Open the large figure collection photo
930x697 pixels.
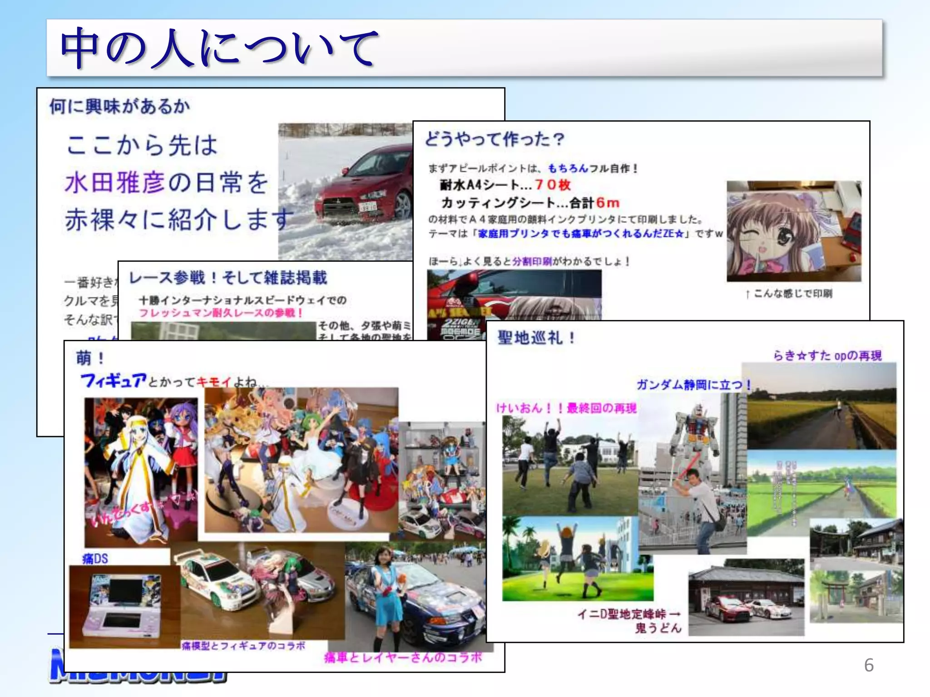(301, 460)
